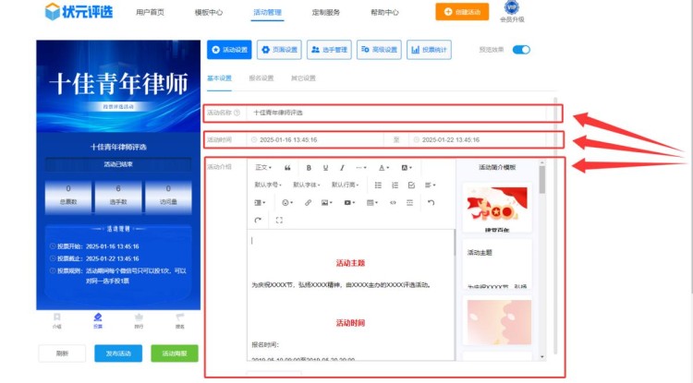Viewport: 693px width, 383px height.
Task: Click the insert link icon in editor
Action: (x=308, y=202)
